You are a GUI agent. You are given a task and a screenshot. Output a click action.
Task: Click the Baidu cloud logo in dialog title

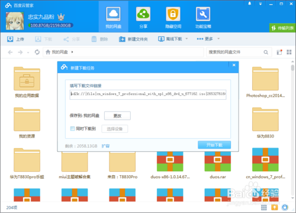coord(64,67)
